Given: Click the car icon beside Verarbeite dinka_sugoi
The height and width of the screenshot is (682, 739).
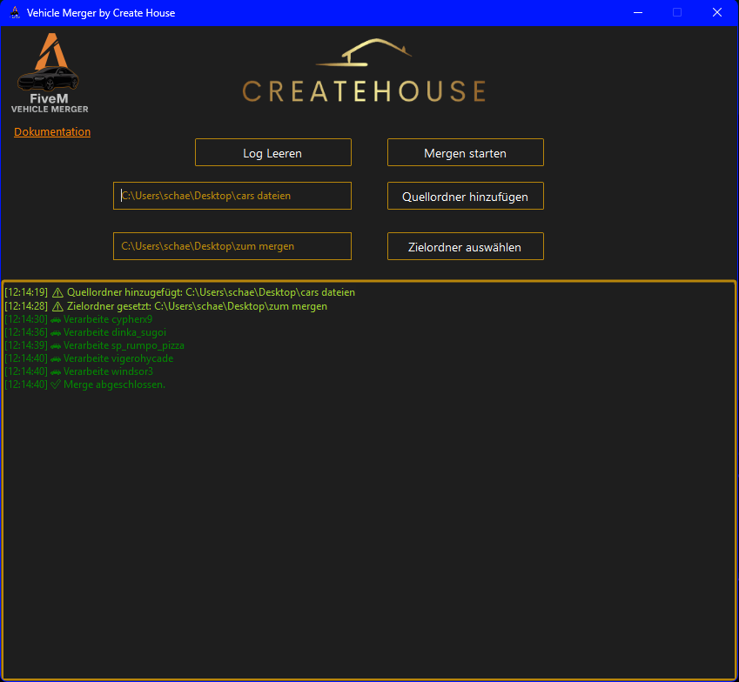Looking at the screenshot, I should pyautogui.click(x=56, y=332).
